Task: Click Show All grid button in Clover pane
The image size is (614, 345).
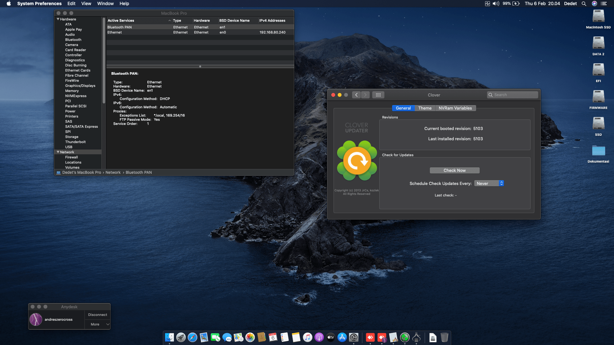Action: click(378, 95)
